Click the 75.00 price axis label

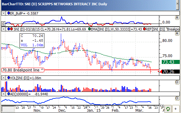(x=167, y=56)
